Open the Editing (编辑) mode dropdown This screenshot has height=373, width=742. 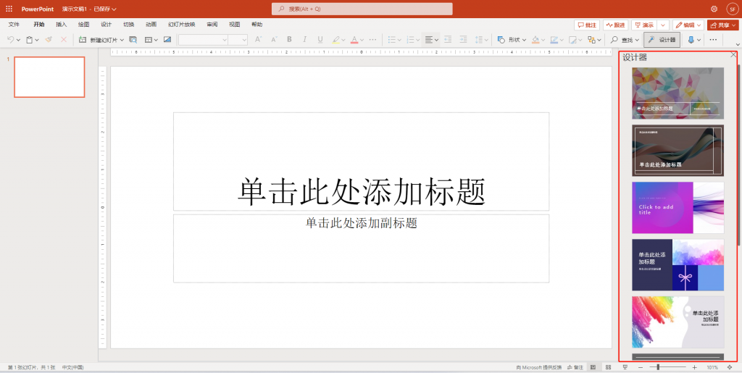coord(688,25)
